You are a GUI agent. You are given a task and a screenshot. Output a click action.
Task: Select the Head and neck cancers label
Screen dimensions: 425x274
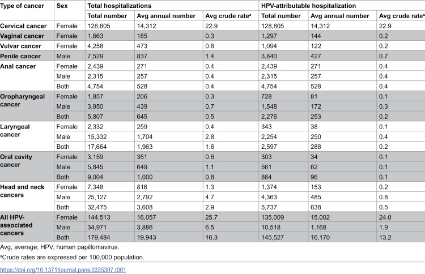pyautogui.click(x=22, y=191)
